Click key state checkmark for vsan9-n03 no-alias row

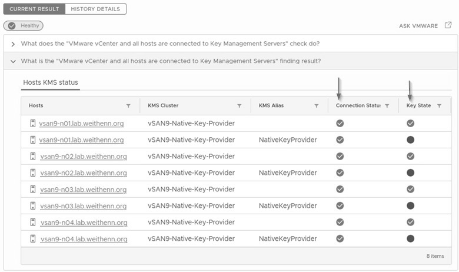pyautogui.click(x=410, y=189)
